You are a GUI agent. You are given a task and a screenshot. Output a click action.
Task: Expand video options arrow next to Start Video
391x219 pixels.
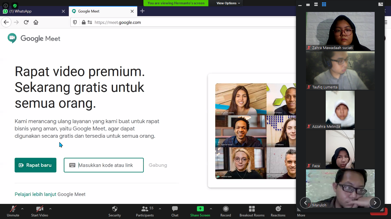point(50,209)
